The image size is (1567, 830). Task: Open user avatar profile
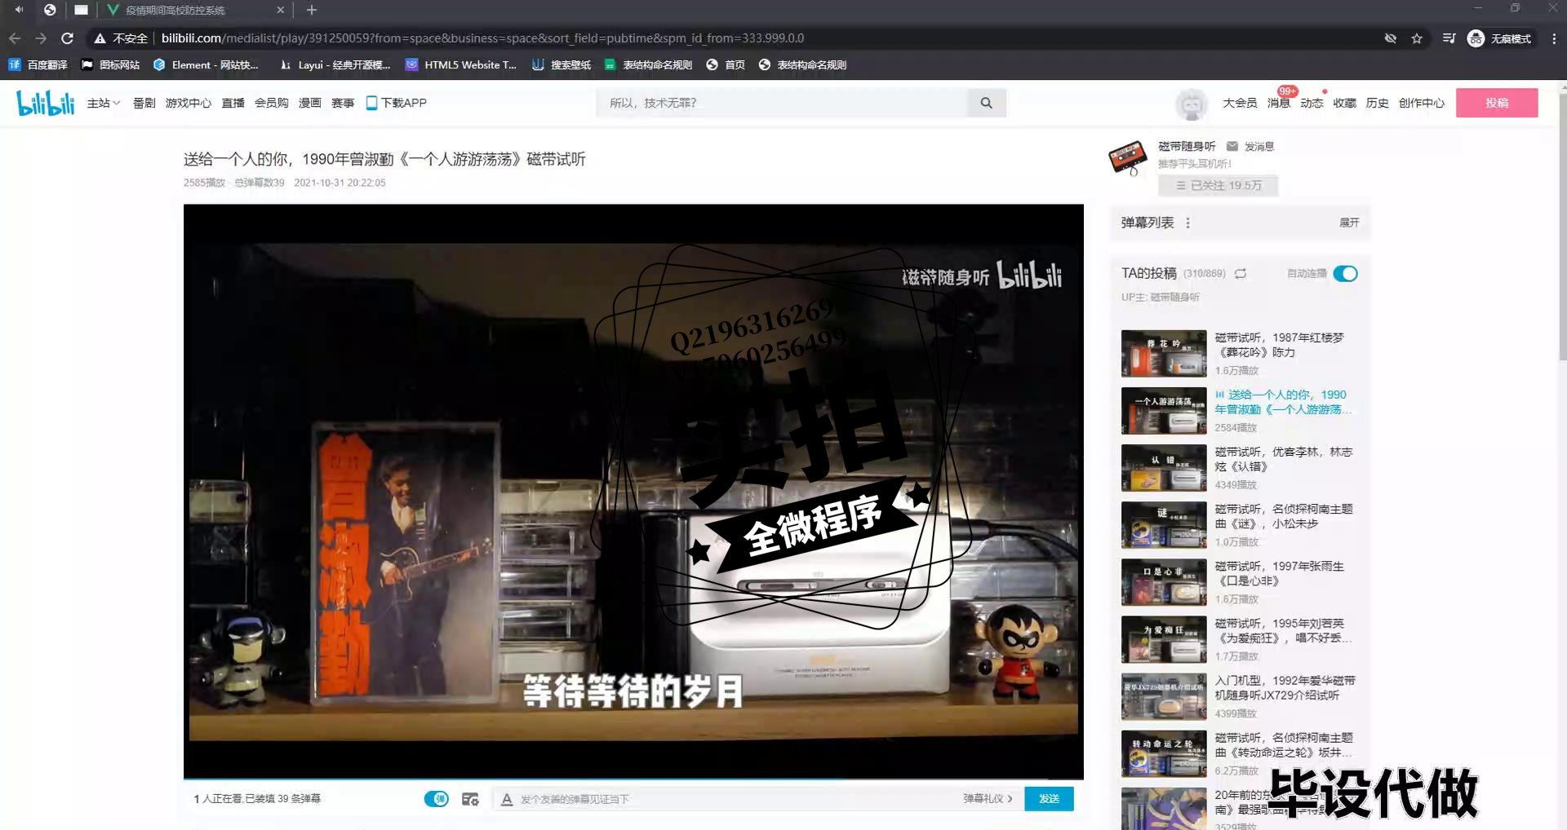tap(1191, 104)
